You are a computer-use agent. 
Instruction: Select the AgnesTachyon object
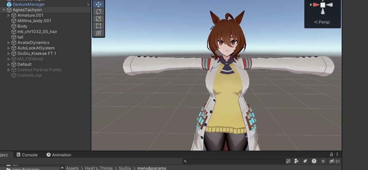pos(27,10)
